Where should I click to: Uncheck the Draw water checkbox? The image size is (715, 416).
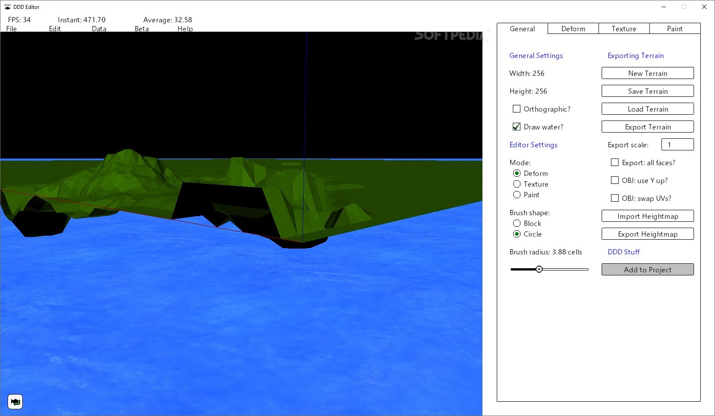[x=516, y=127]
